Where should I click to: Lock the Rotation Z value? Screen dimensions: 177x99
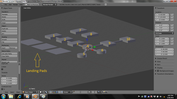[x=172, y=30]
